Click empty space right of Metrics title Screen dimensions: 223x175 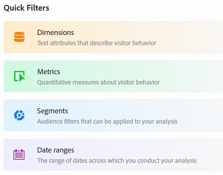pos(145,72)
